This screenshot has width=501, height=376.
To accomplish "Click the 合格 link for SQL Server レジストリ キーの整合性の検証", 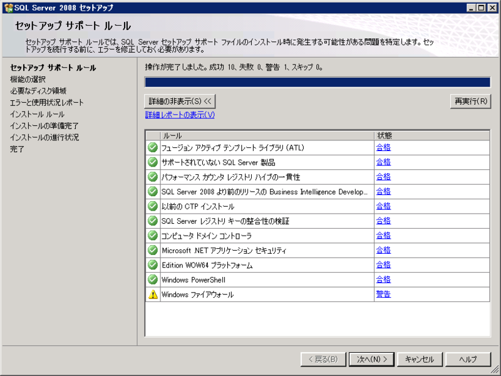I will (x=383, y=221).
